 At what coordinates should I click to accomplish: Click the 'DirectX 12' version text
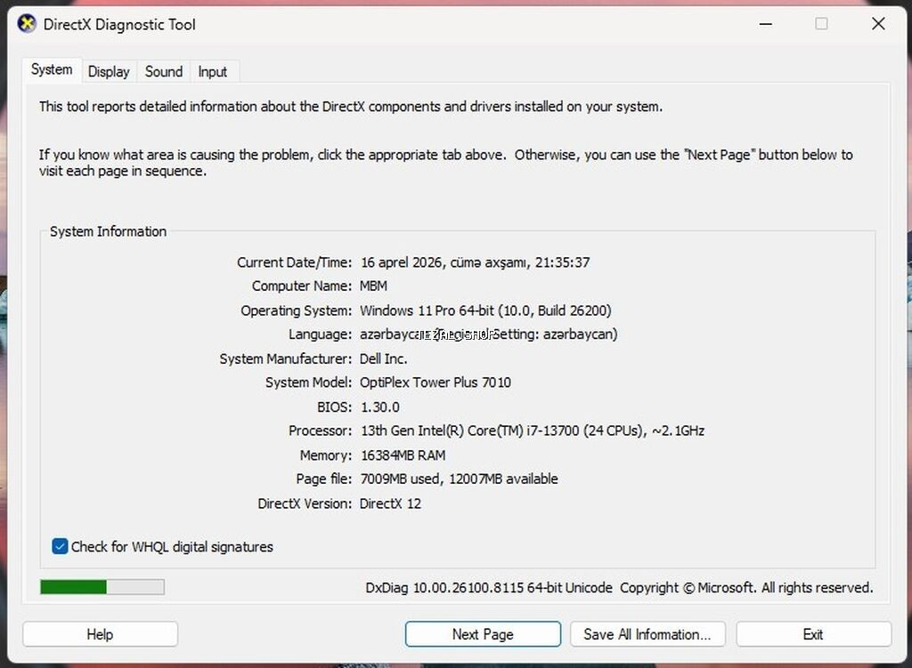tap(392, 503)
